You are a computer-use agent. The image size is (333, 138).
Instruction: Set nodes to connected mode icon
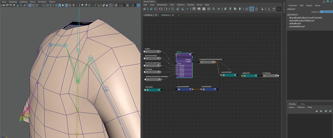(199, 9)
